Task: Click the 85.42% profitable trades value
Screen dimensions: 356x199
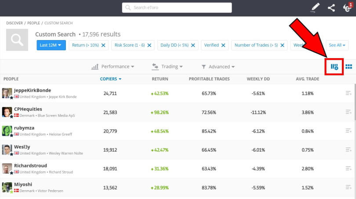Action: 209,131
